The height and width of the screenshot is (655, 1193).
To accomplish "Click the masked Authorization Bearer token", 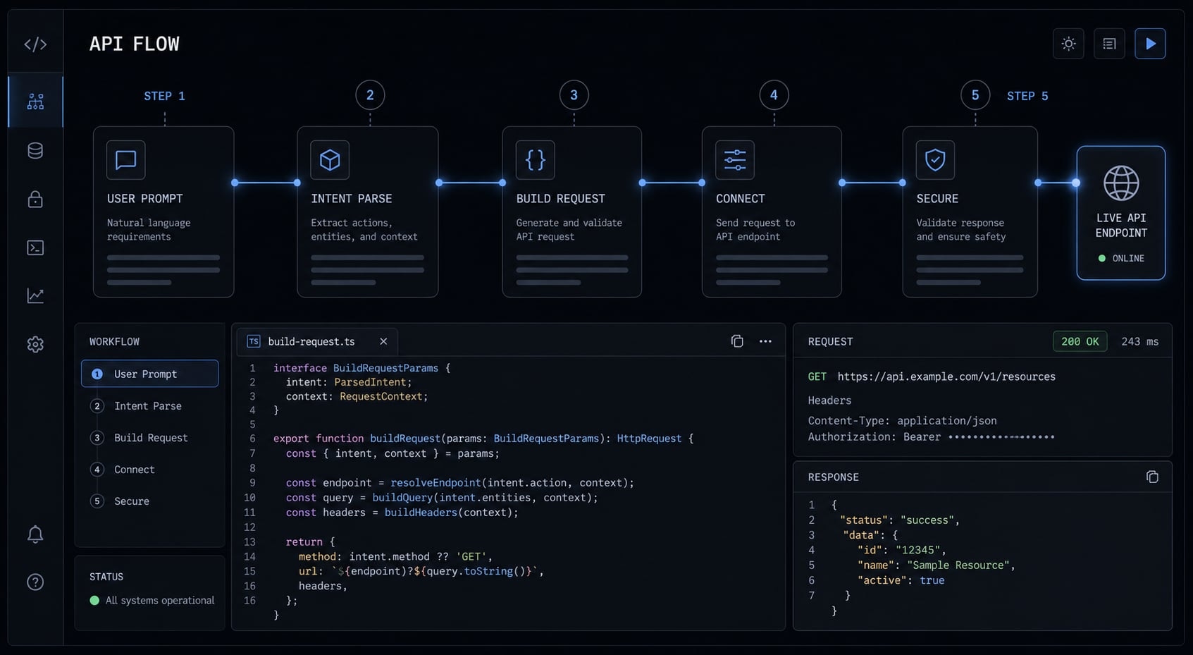I will coord(1001,437).
